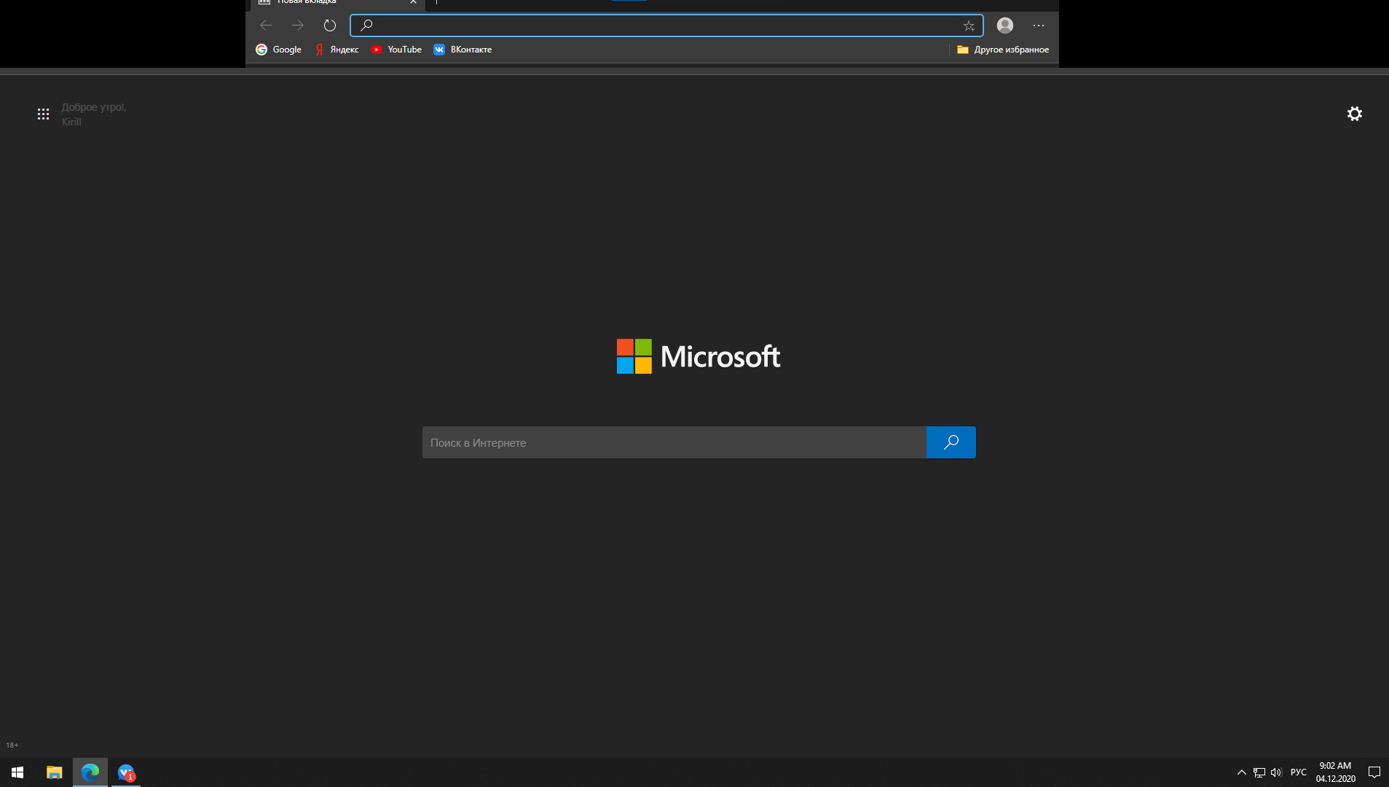Image resolution: width=1389 pixels, height=787 pixels.
Task: Click the 18+ age rating label
Action: click(12, 745)
